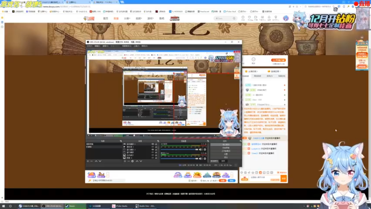Viewport: 371px width, 209px height.
Task: Expand the 分类 dropdown in Douyu navigation
Action: [x=127, y=18]
